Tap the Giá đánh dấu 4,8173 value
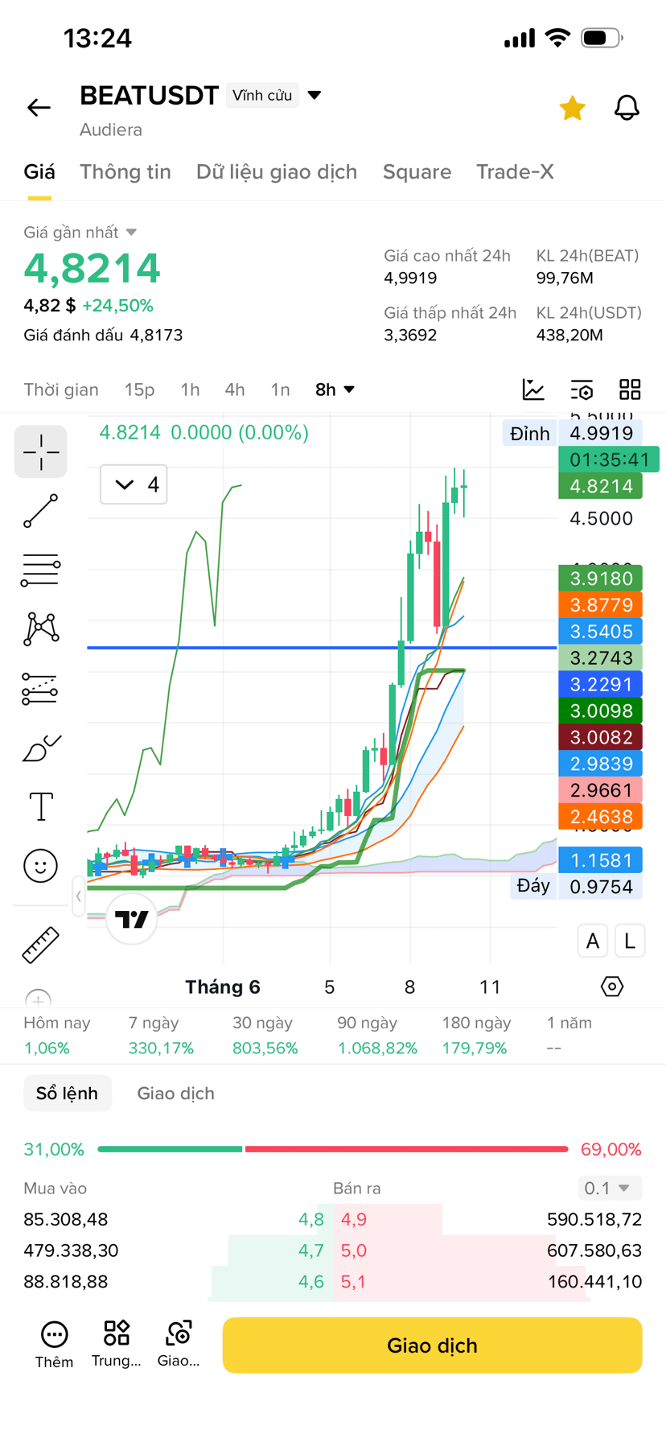Viewport: 666px width, 1442px height. 103,336
